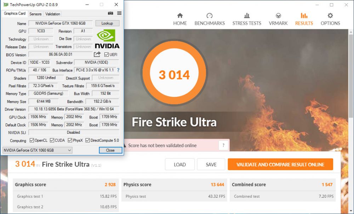Image resolution: width=354 pixels, height=214 pixels.
Task: Click the validation help question mark box
Action: pyautogui.click(x=223, y=145)
